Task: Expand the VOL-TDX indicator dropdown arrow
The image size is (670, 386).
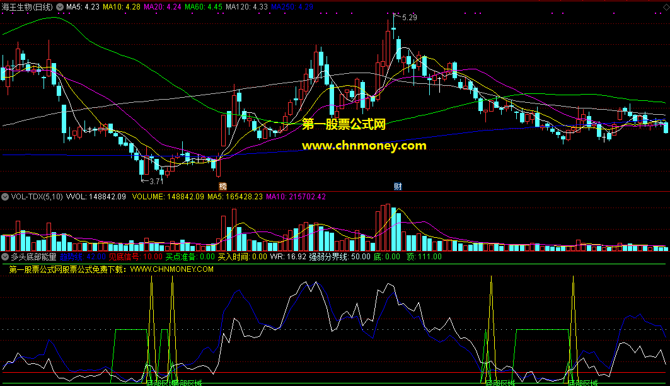Action: 5,197
